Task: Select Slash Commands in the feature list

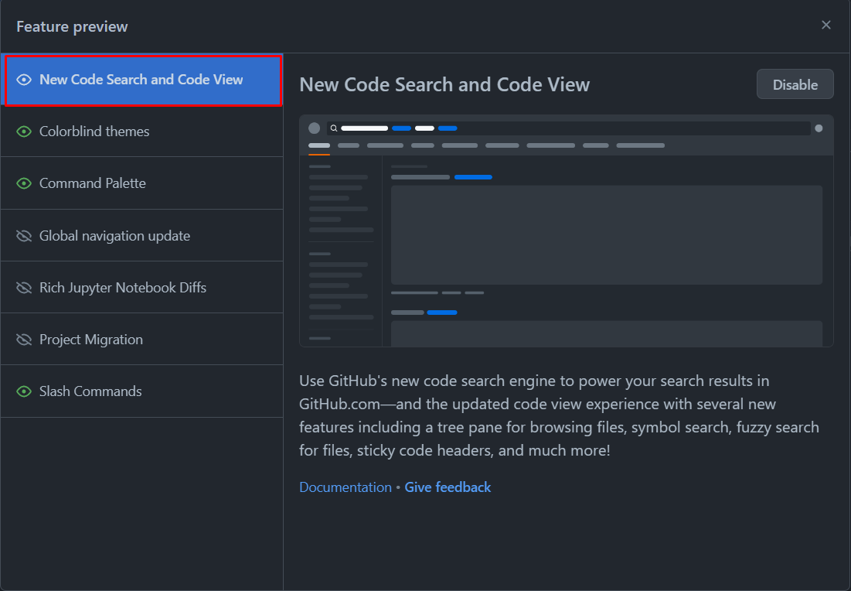Action: pyautogui.click(x=141, y=391)
